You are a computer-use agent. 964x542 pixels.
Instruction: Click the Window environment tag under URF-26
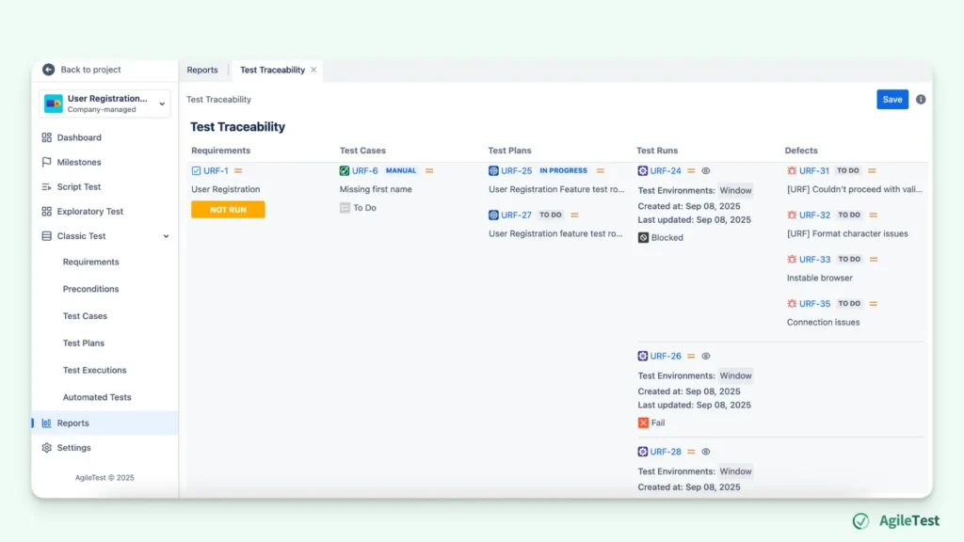(x=735, y=375)
